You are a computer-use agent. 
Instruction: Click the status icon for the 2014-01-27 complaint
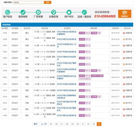(124, 97)
